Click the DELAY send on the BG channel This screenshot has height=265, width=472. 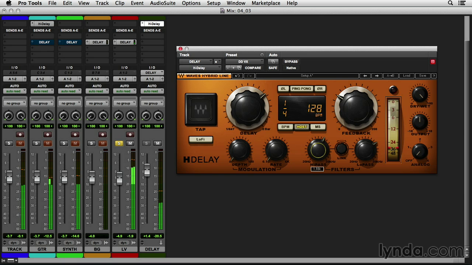tap(97, 42)
